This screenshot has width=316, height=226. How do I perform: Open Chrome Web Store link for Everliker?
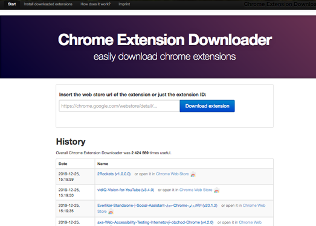pos(254,206)
